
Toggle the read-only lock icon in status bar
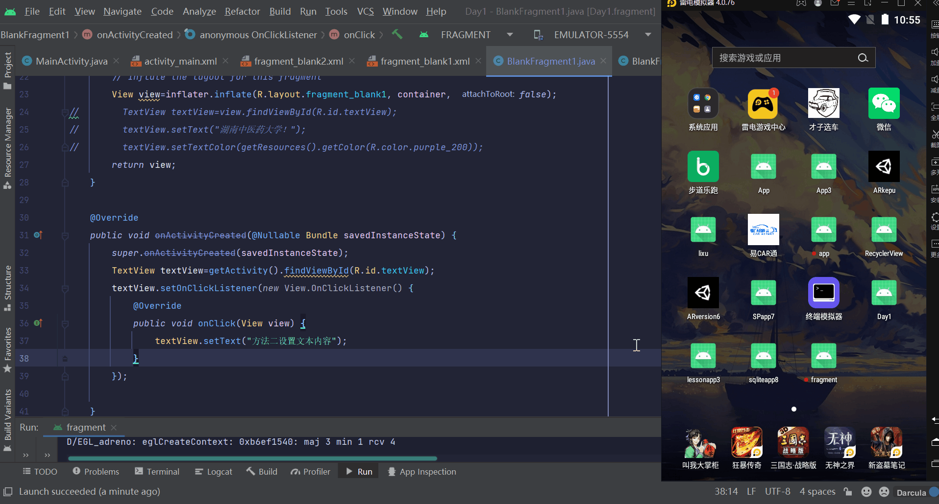pos(848,492)
